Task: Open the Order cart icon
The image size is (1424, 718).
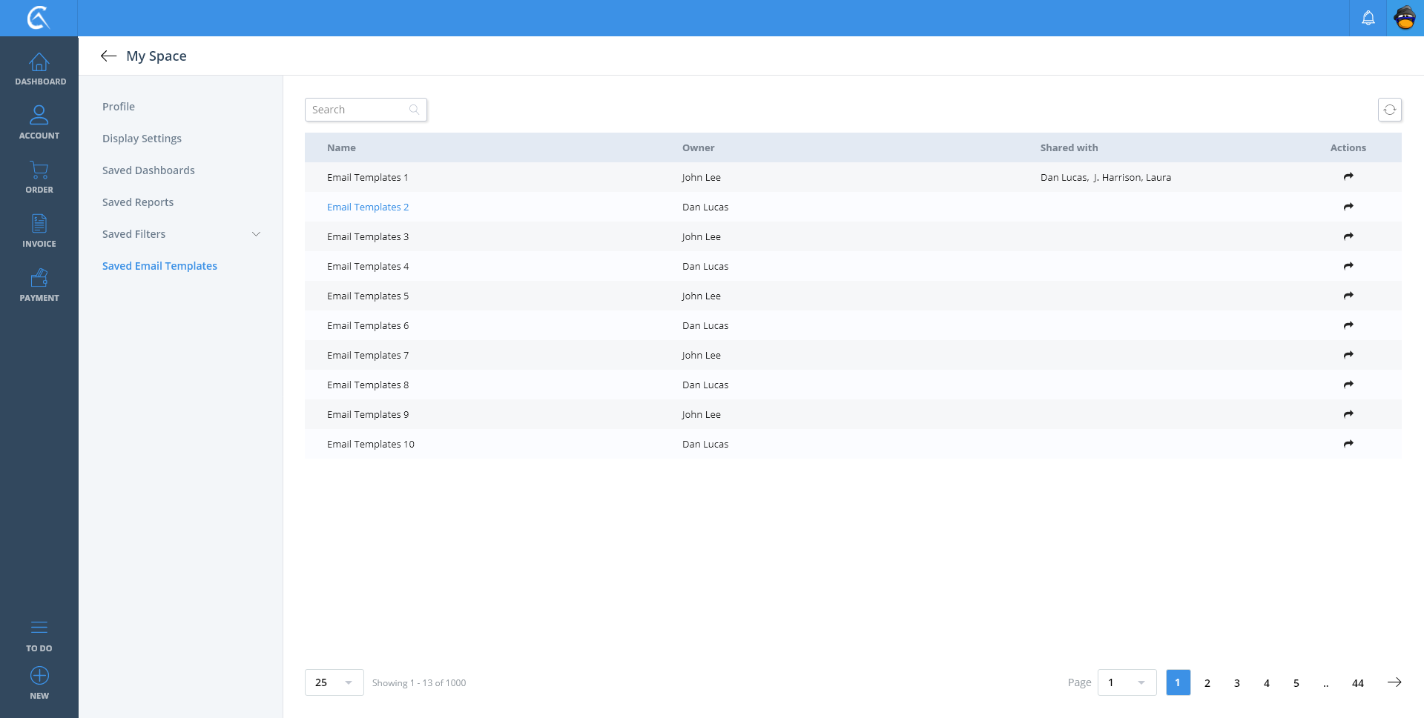Action: click(39, 170)
